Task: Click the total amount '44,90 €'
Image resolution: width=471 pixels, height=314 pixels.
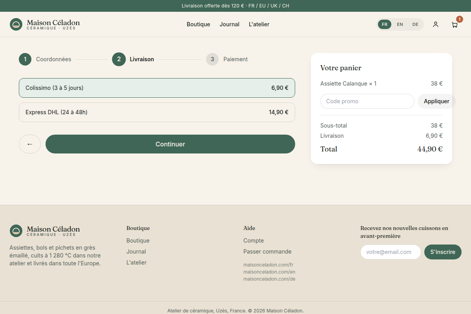Action: (430, 149)
